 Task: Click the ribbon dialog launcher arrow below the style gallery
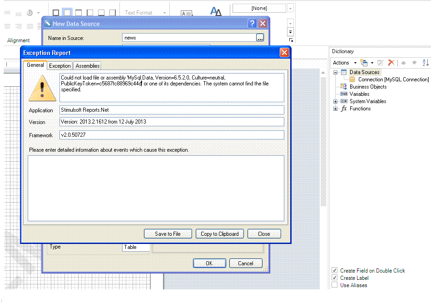tap(291, 40)
